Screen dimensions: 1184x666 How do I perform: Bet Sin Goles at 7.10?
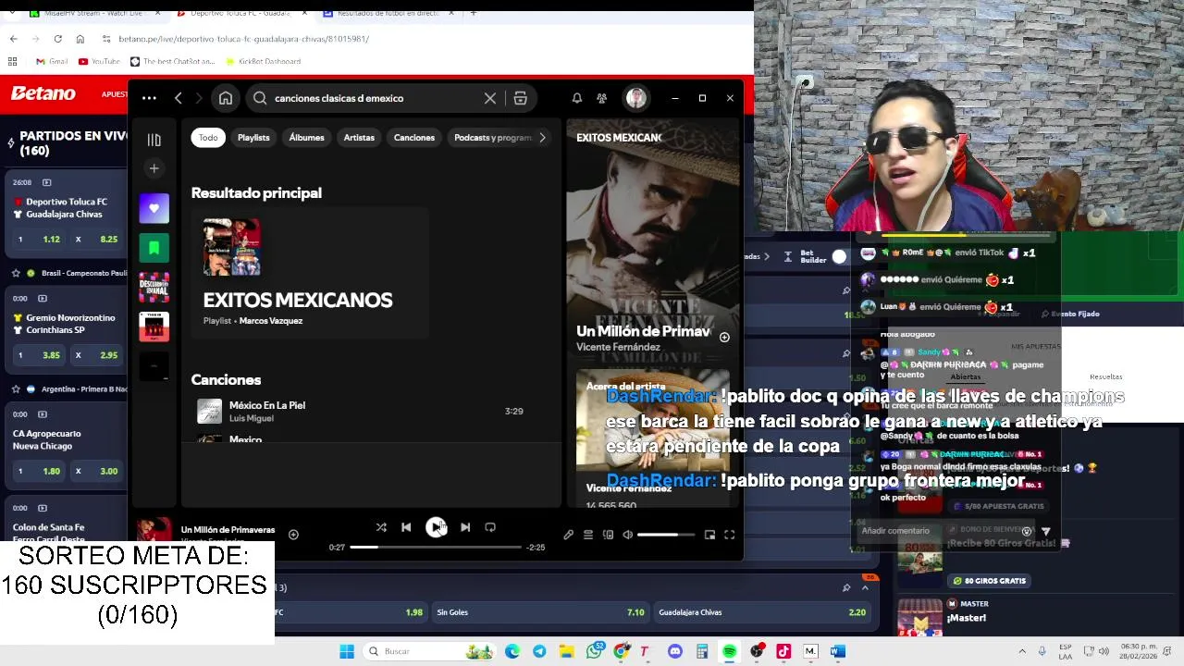click(x=540, y=612)
